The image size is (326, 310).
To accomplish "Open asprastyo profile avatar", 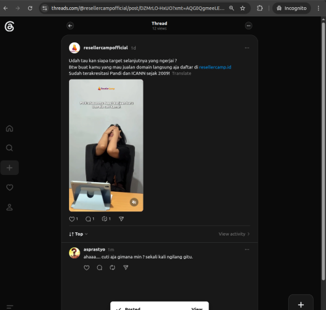I will [74, 253].
